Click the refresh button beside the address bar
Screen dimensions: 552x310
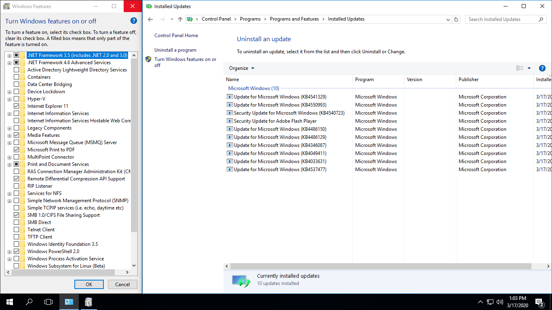(x=457, y=19)
